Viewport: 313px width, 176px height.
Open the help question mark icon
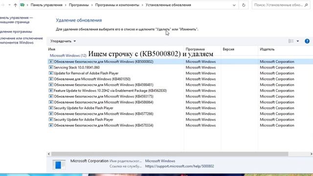click(x=307, y=41)
